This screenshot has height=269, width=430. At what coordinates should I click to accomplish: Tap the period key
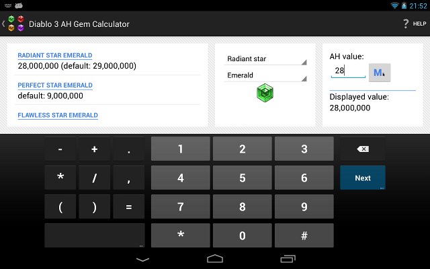pos(129,149)
